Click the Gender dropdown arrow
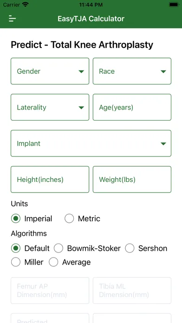This screenshot has height=323, width=182. point(81,71)
